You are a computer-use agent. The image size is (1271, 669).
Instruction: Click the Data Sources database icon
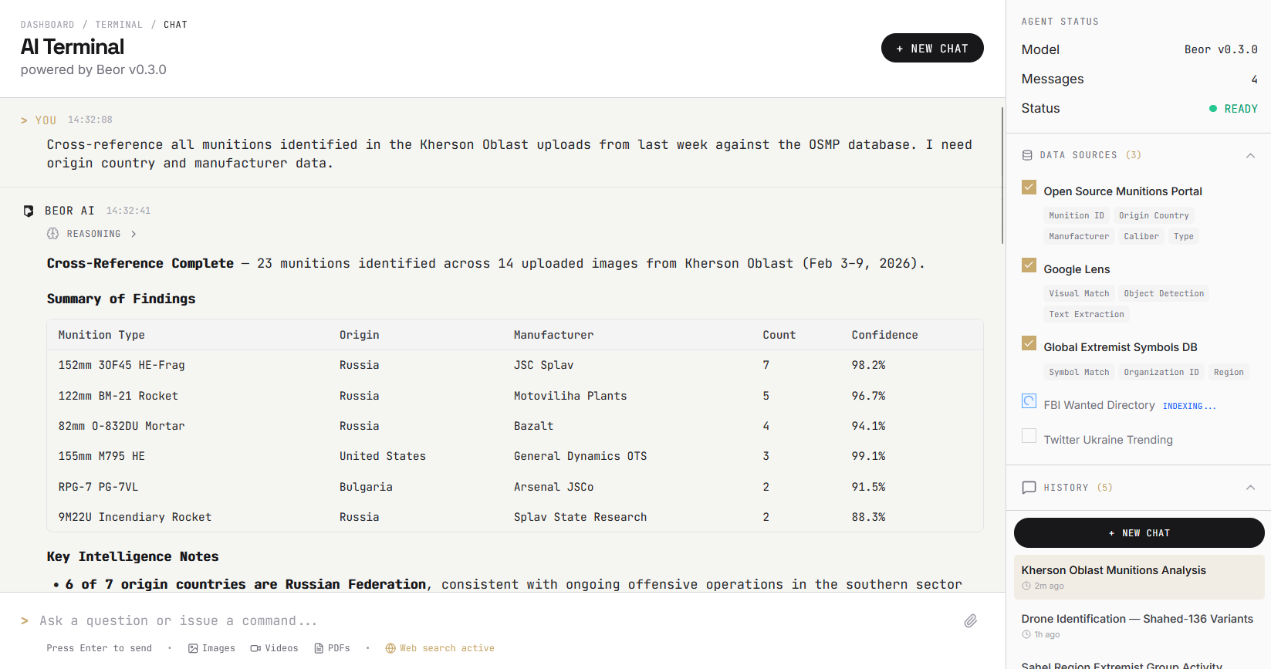click(x=1027, y=155)
